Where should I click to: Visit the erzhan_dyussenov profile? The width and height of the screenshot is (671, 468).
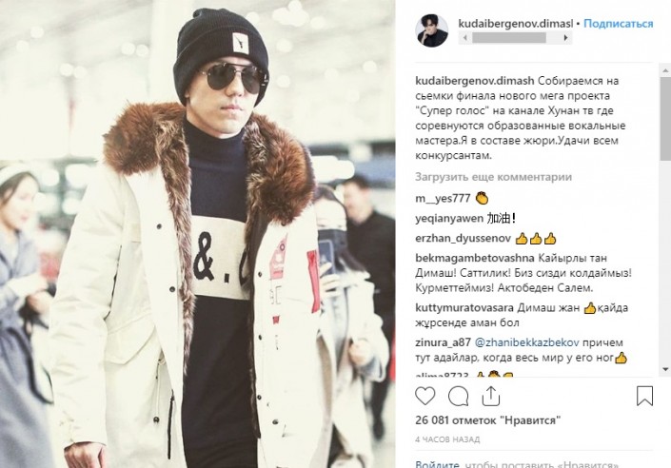[x=463, y=238]
